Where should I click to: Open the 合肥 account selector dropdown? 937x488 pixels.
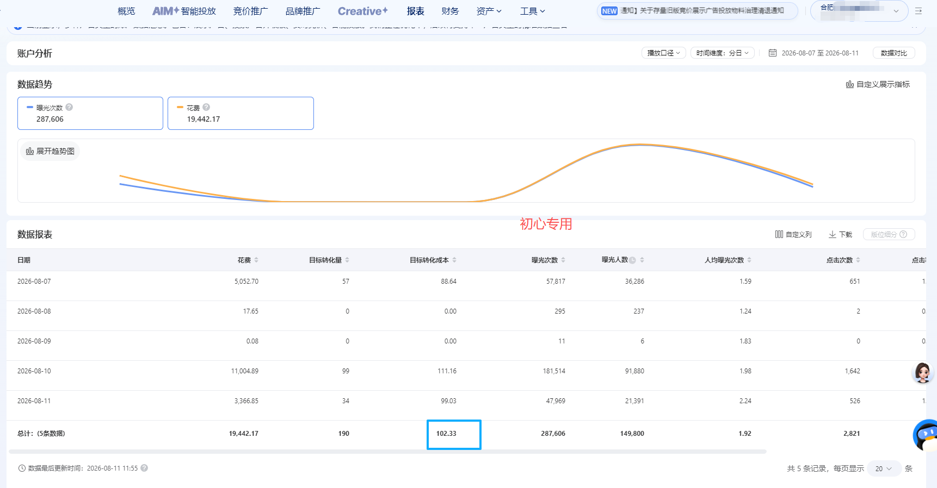[x=859, y=11]
